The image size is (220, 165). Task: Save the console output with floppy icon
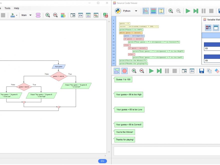click(x=201, y=71)
